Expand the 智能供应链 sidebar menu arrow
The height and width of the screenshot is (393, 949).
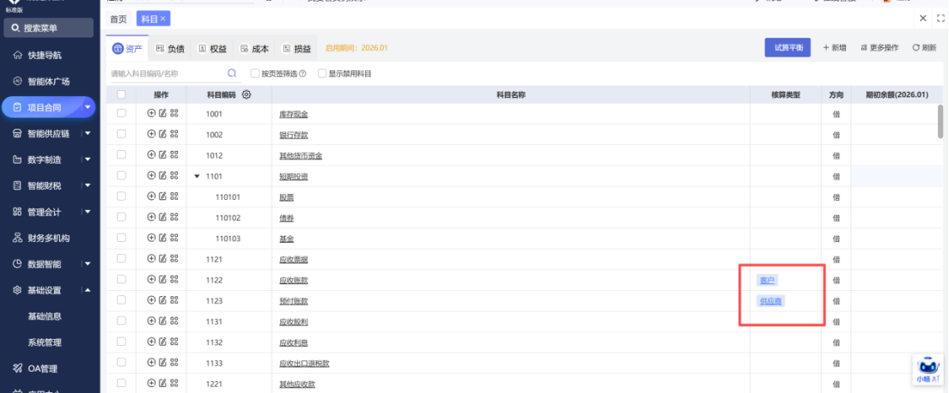click(88, 133)
